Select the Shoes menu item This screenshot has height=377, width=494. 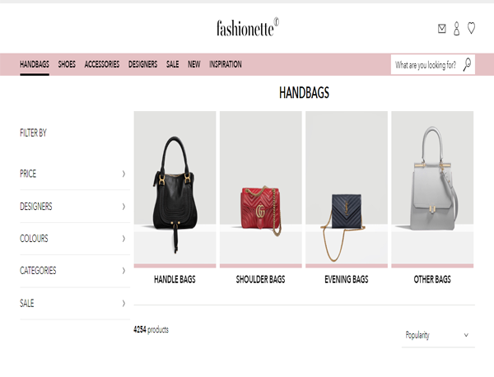(67, 64)
